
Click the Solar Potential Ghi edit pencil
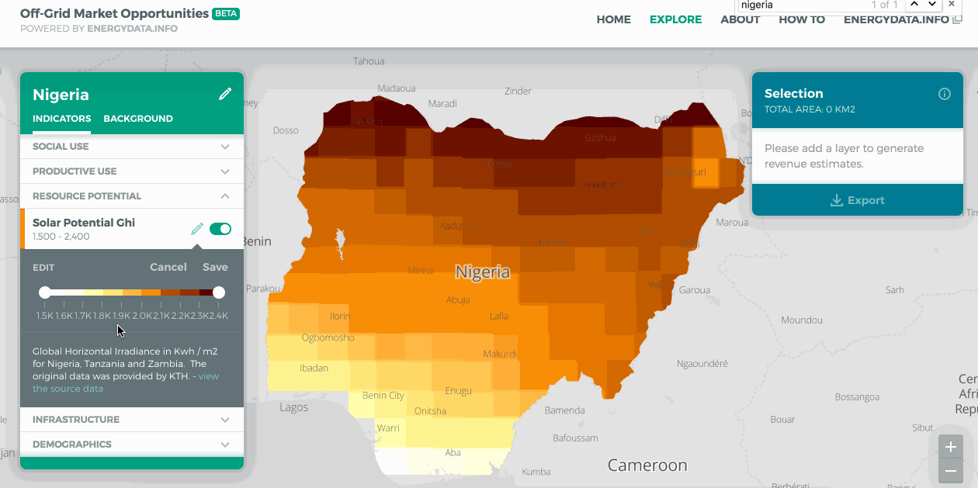click(197, 229)
